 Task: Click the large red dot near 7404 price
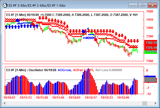pos(33,24)
